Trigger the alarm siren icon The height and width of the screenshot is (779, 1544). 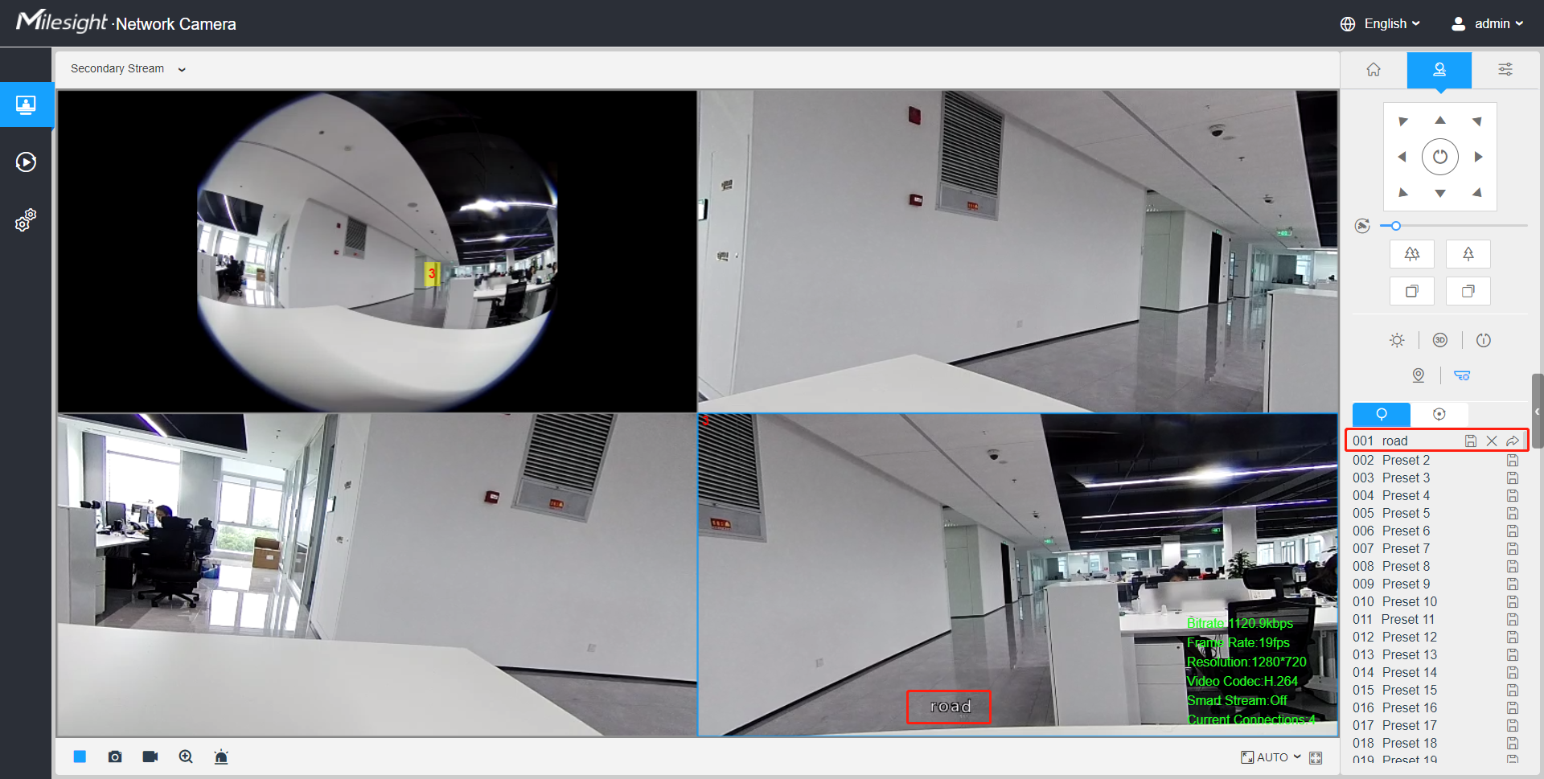tap(221, 756)
